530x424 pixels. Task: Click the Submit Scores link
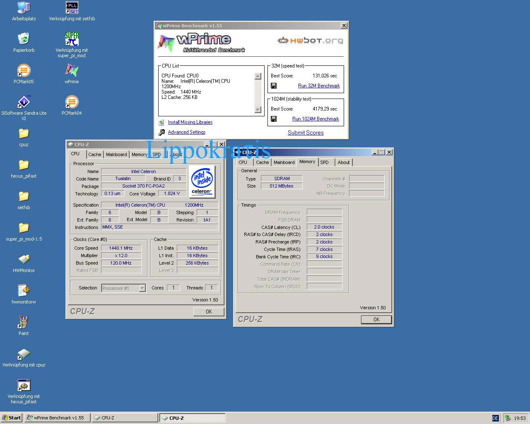306,132
